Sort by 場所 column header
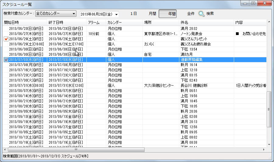Screen dimensions: 274x162 click(160, 23)
